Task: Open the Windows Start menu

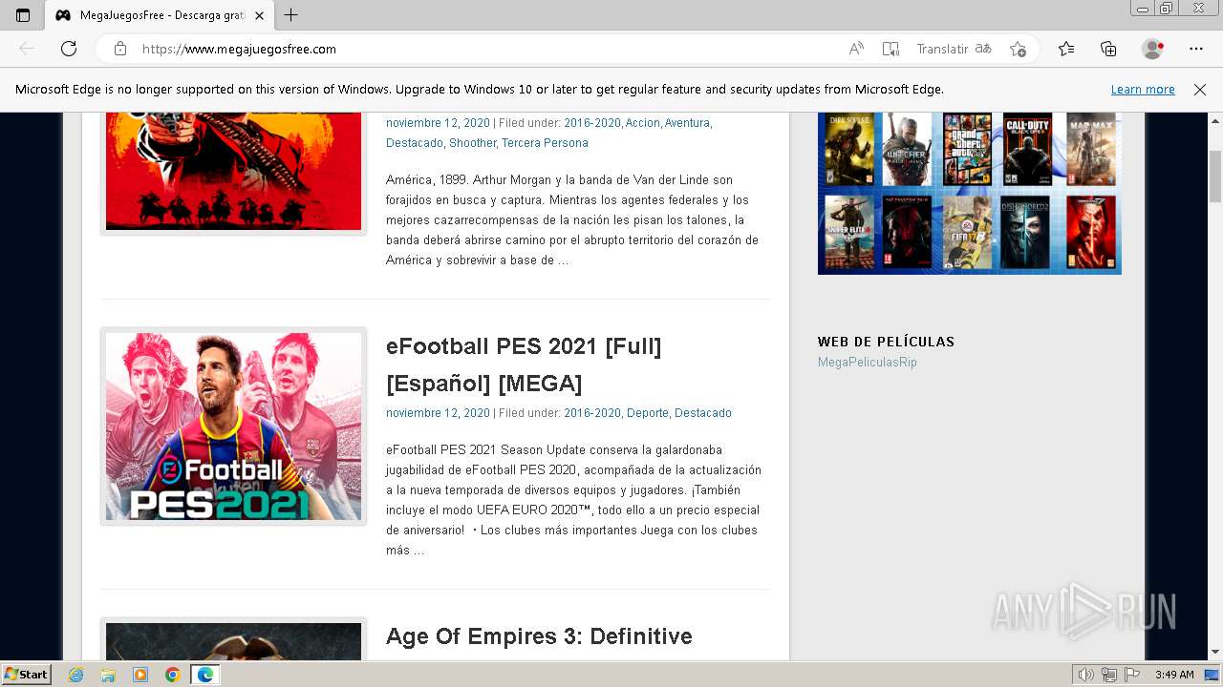Action: coord(26,675)
